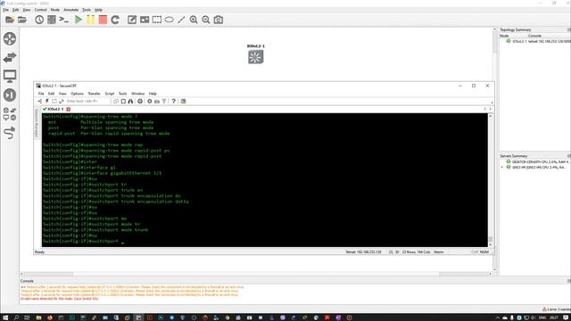Select DESKTOP server in Servers Summary
This screenshot has width=571, height=321.
coord(537,161)
